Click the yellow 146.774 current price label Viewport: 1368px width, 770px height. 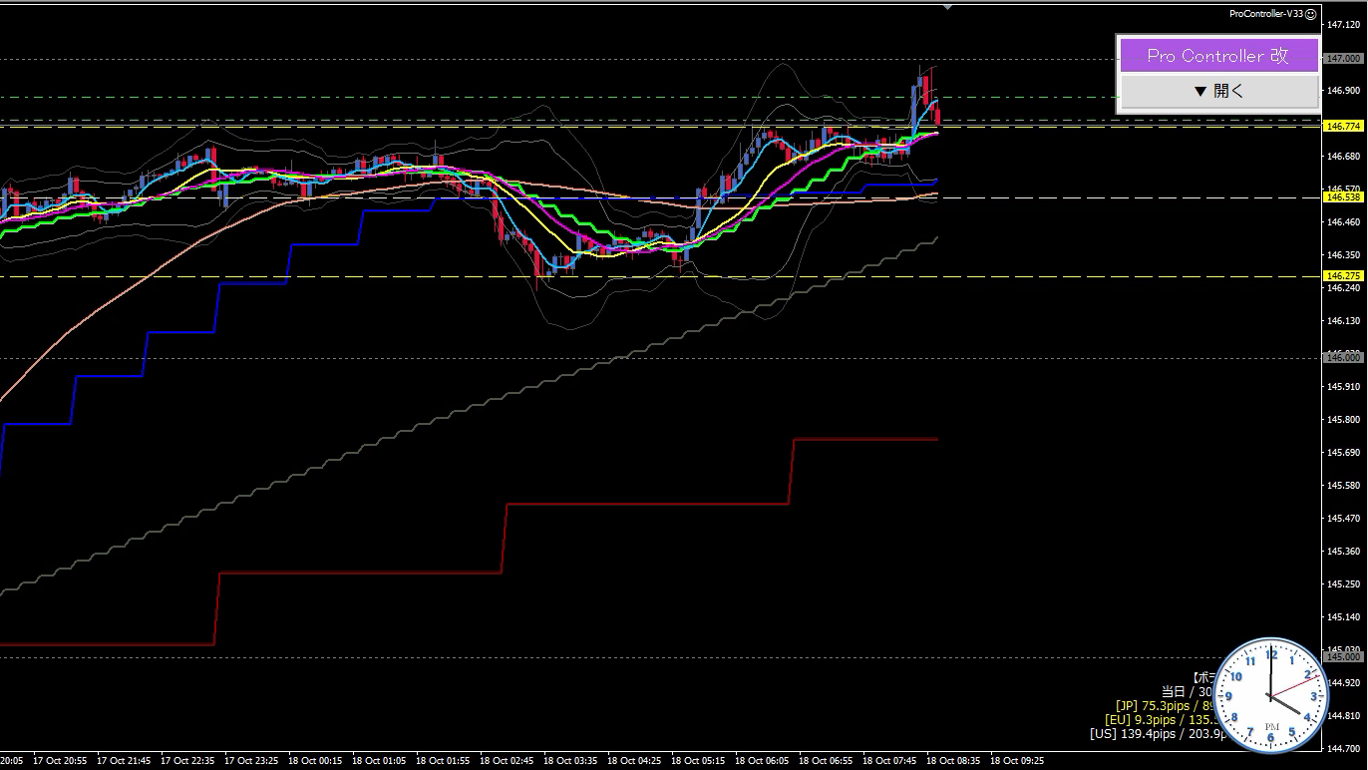pyautogui.click(x=1343, y=126)
